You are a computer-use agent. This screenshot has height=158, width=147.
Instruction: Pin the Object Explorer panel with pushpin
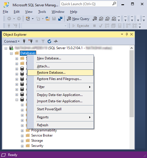[x=127, y=34]
